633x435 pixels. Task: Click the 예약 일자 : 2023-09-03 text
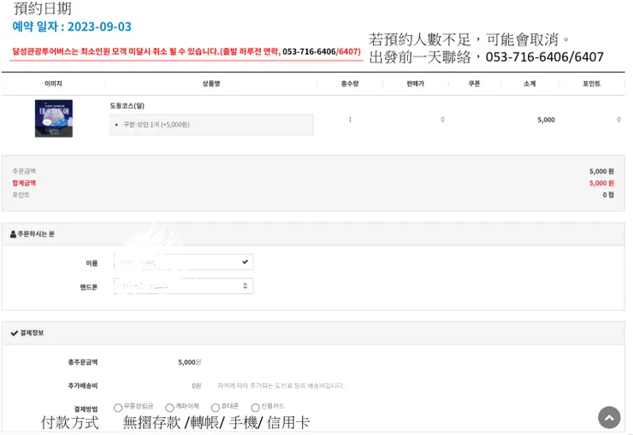click(x=72, y=26)
